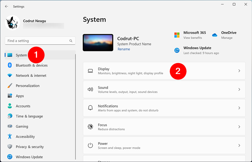Select Time & language in sidebar
Image resolution: width=252 pixels, height=162 pixels.
[x=29, y=116]
